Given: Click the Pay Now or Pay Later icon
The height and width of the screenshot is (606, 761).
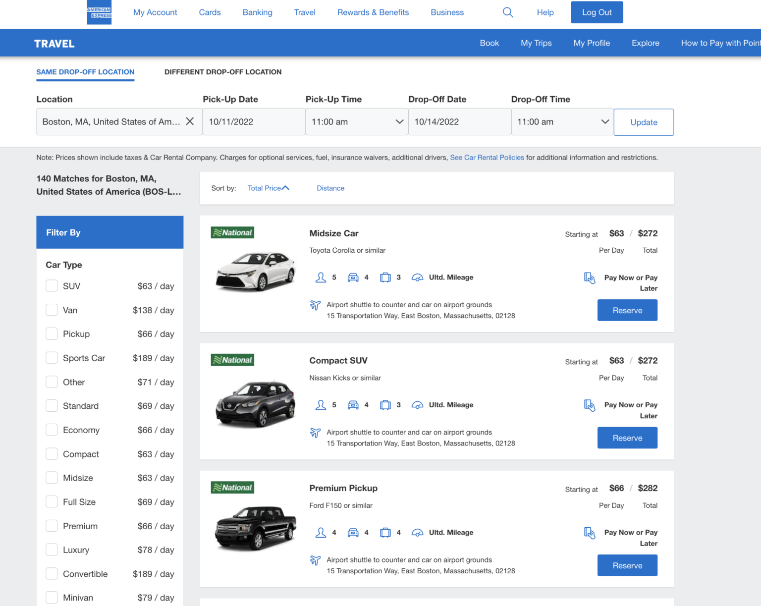Looking at the screenshot, I should pyautogui.click(x=590, y=278).
